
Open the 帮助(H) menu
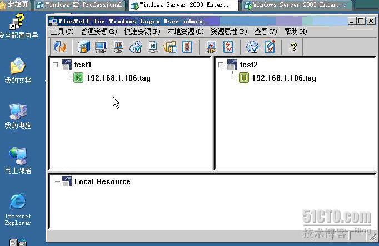(x=296, y=32)
